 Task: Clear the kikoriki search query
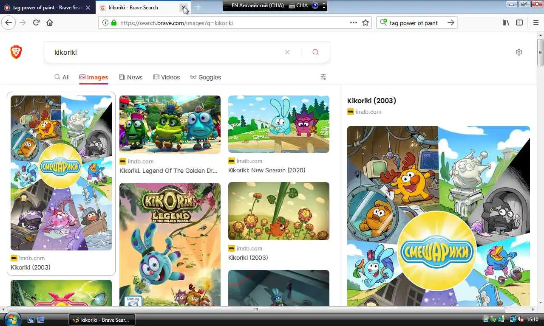coord(287,52)
